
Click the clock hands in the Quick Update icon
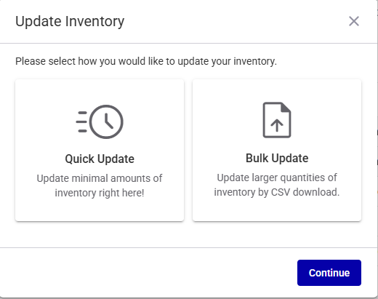click(108, 121)
